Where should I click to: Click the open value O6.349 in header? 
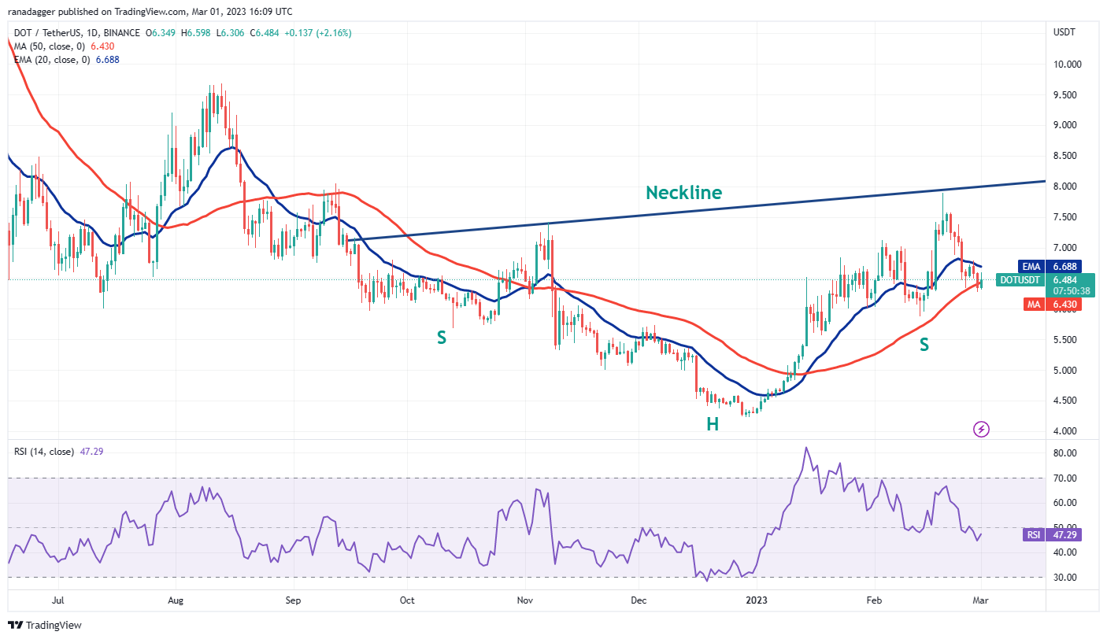pos(161,33)
